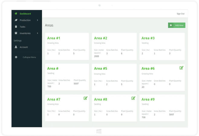Click the Sign Out link
Image resolution: width=199 pixels, height=136 pixels.
coord(180,14)
